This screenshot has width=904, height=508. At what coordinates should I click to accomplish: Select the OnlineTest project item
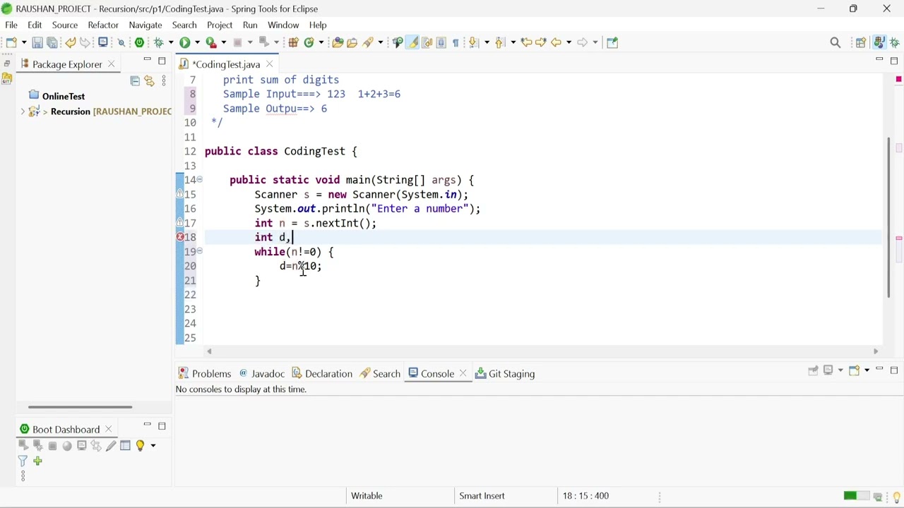click(x=56, y=96)
